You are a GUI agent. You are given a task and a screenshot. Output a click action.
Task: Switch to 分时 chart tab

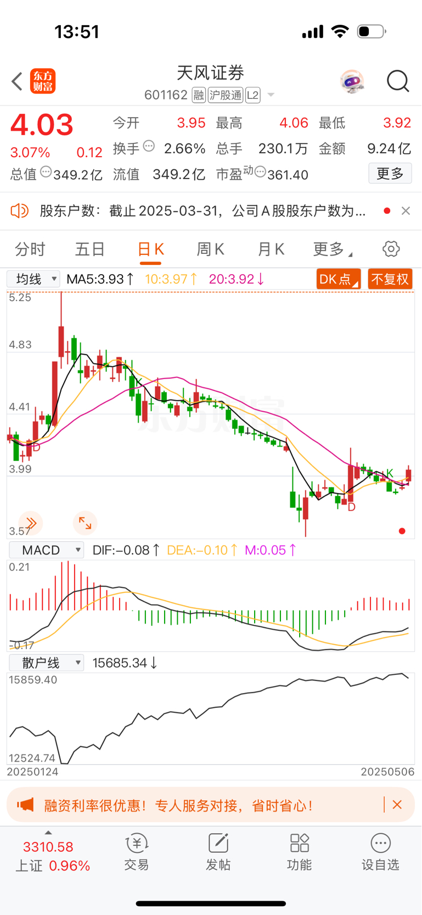[30, 249]
